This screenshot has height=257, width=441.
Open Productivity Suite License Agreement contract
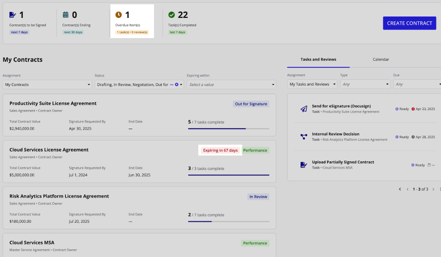click(x=53, y=103)
